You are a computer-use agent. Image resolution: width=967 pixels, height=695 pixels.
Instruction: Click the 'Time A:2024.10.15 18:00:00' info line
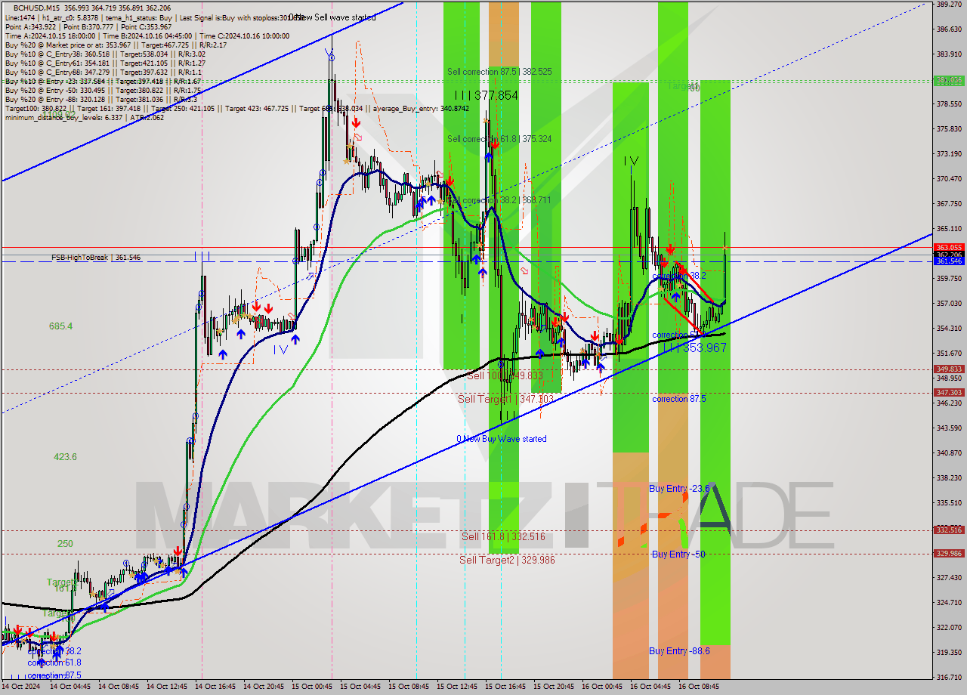[x=147, y=36]
